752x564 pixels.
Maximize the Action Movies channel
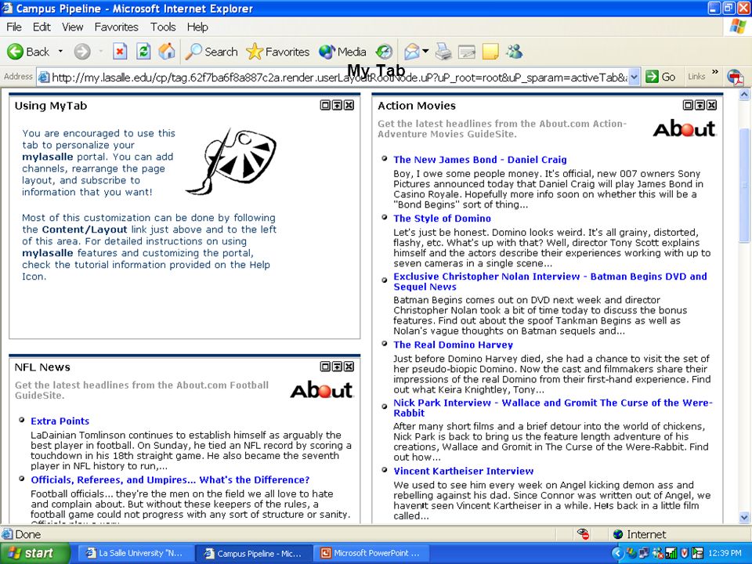[x=689, y=105]
